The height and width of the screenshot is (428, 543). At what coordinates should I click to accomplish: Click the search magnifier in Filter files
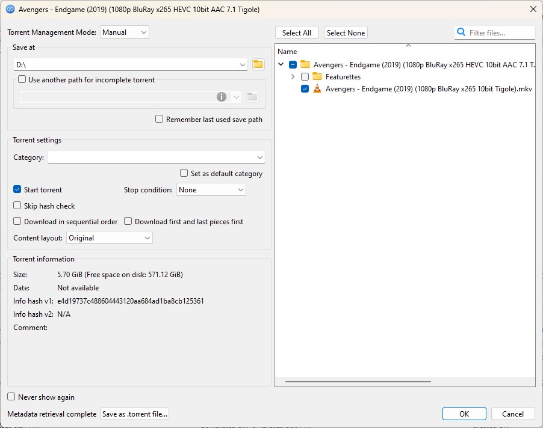pyautogui.click(x=461, y=32)
